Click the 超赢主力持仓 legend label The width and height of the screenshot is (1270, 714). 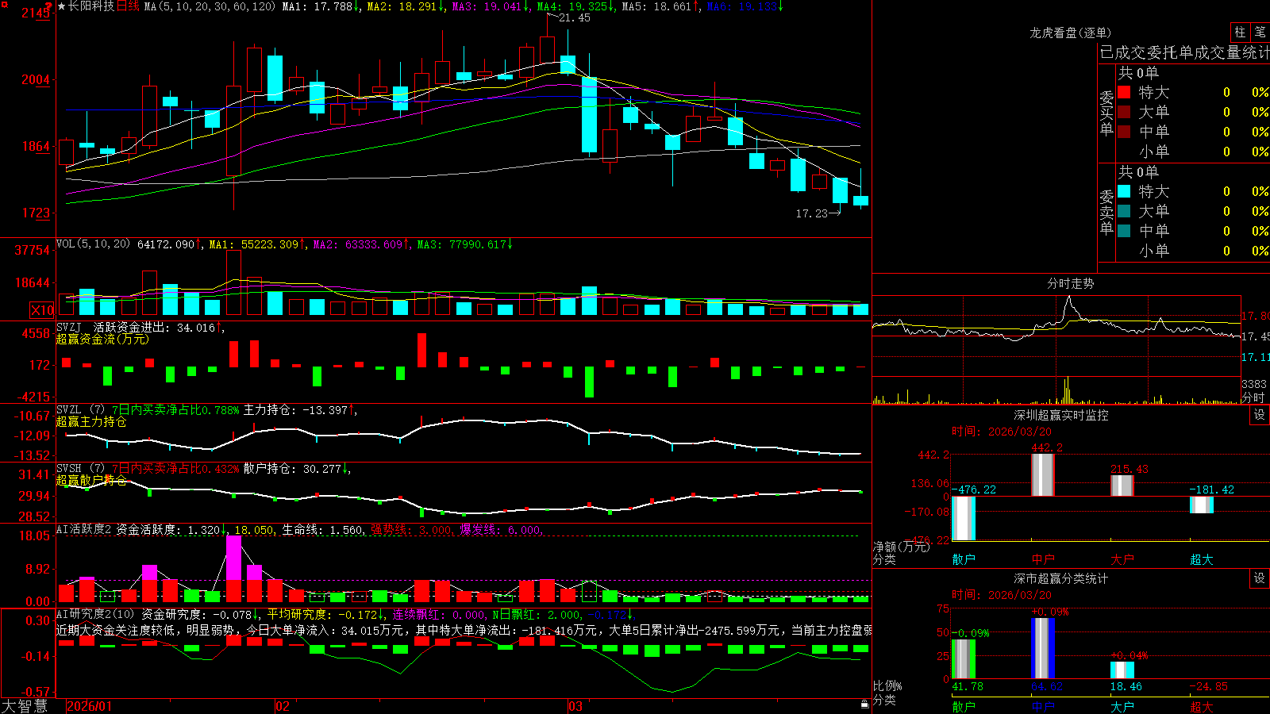[x=91, y=421]
